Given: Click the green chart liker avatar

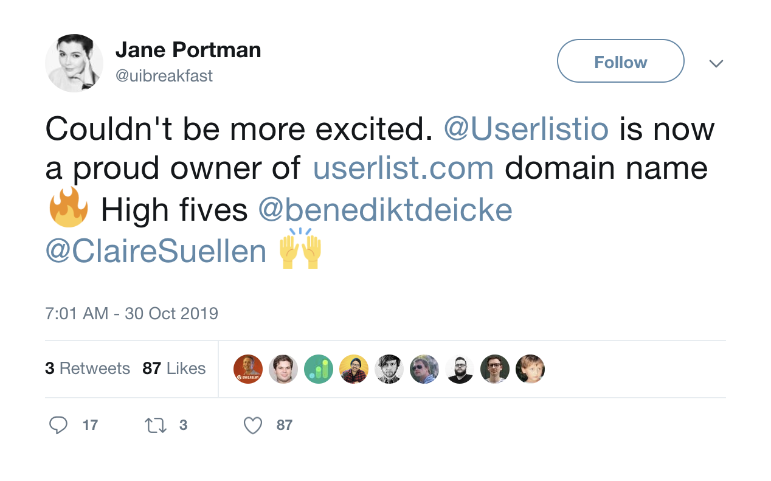Looking at the screenshot, I should pos(319,369).
